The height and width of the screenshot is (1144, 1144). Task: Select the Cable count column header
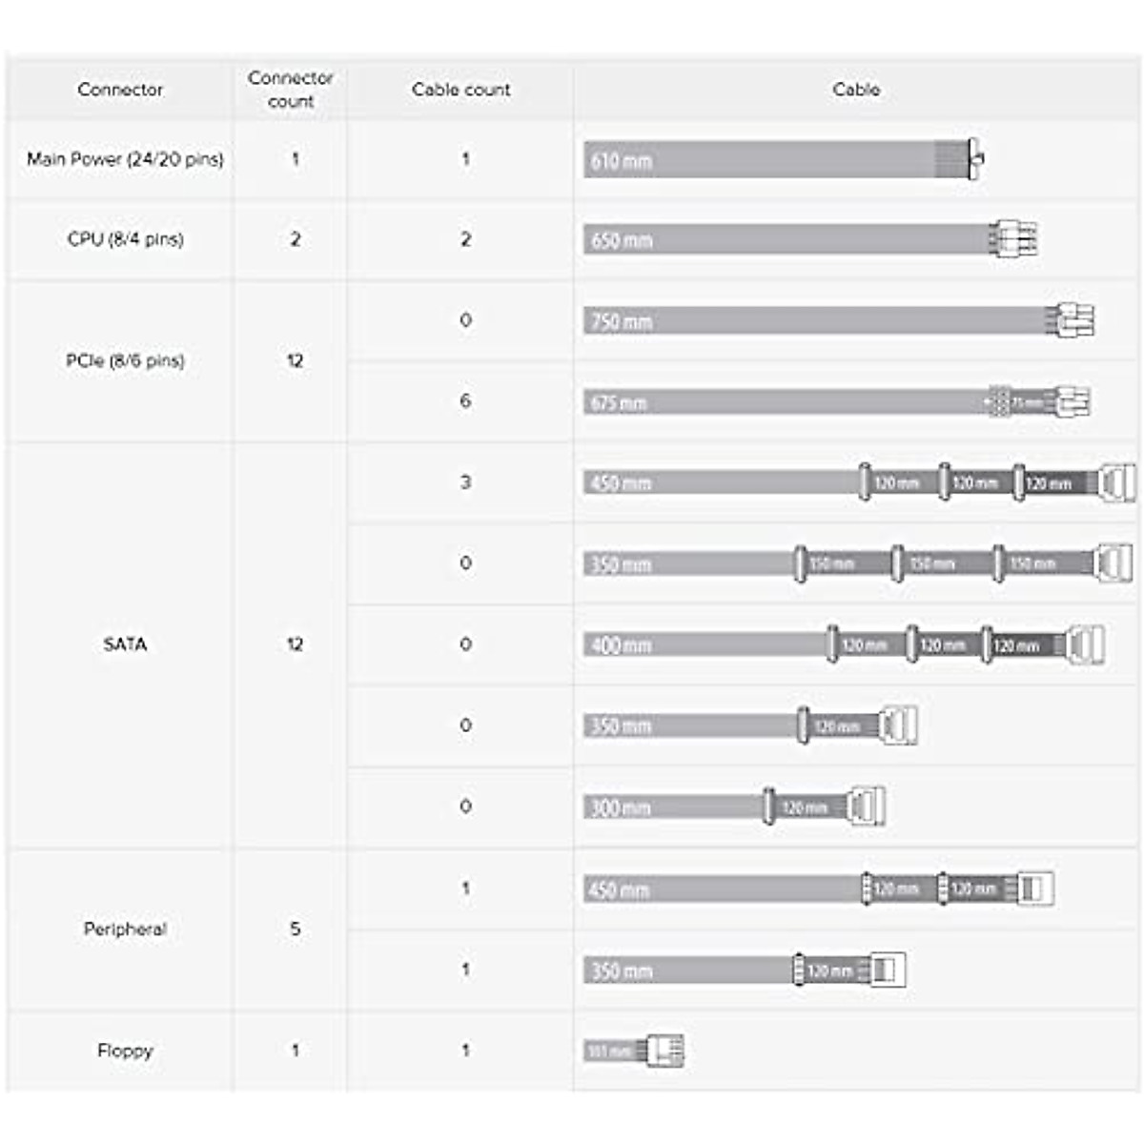(x=461, y=90)
